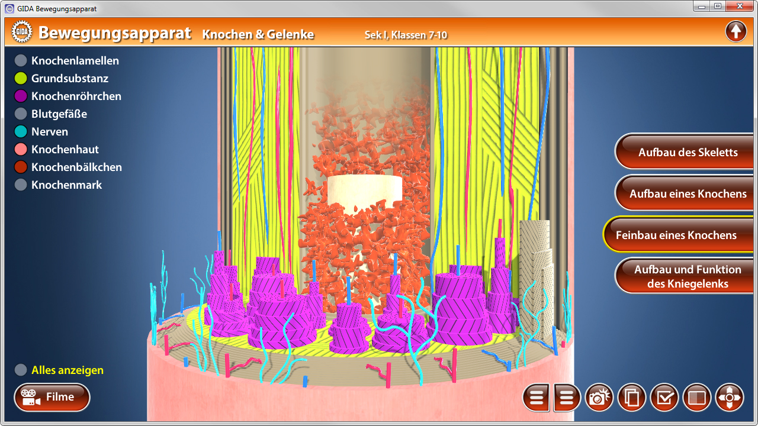The image size is (758, 426).
Task: Show the Knochenmark layer
Action: (21, 185)
